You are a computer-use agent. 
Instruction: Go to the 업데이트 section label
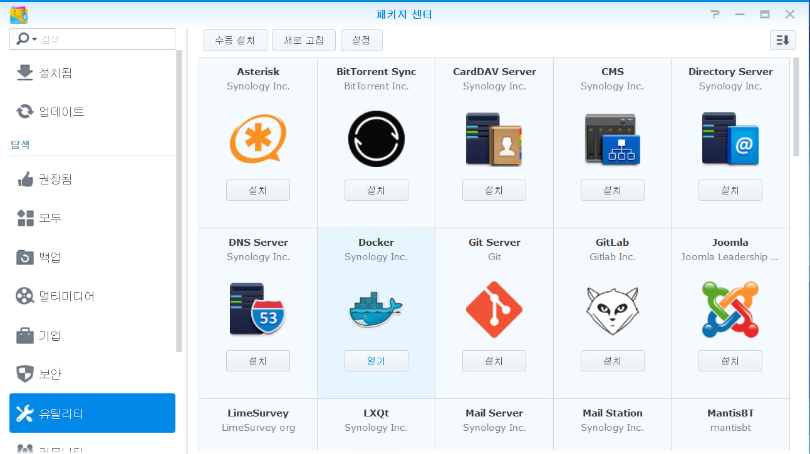coord(61,112)
